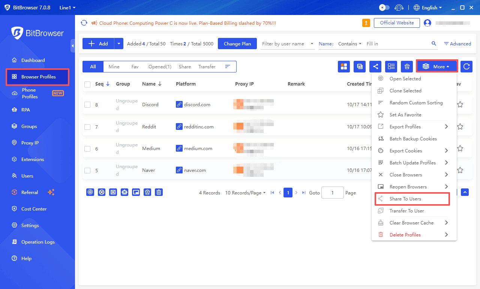The height and width of the screenshot is (289, 480).
Task: Click the orange upgrade alert icon
Action: [x=366, y=23]
